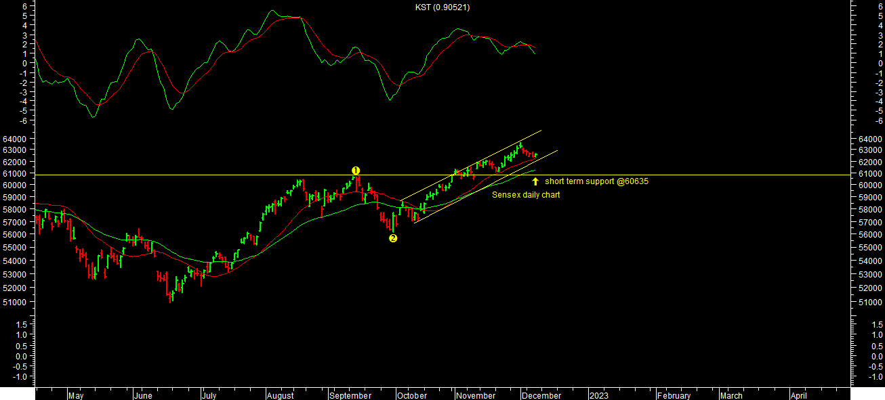Viewport: 885px width, 400px height.
Task: Click the yellow circle marker numbered 2
Action: (x=393, y=238)
